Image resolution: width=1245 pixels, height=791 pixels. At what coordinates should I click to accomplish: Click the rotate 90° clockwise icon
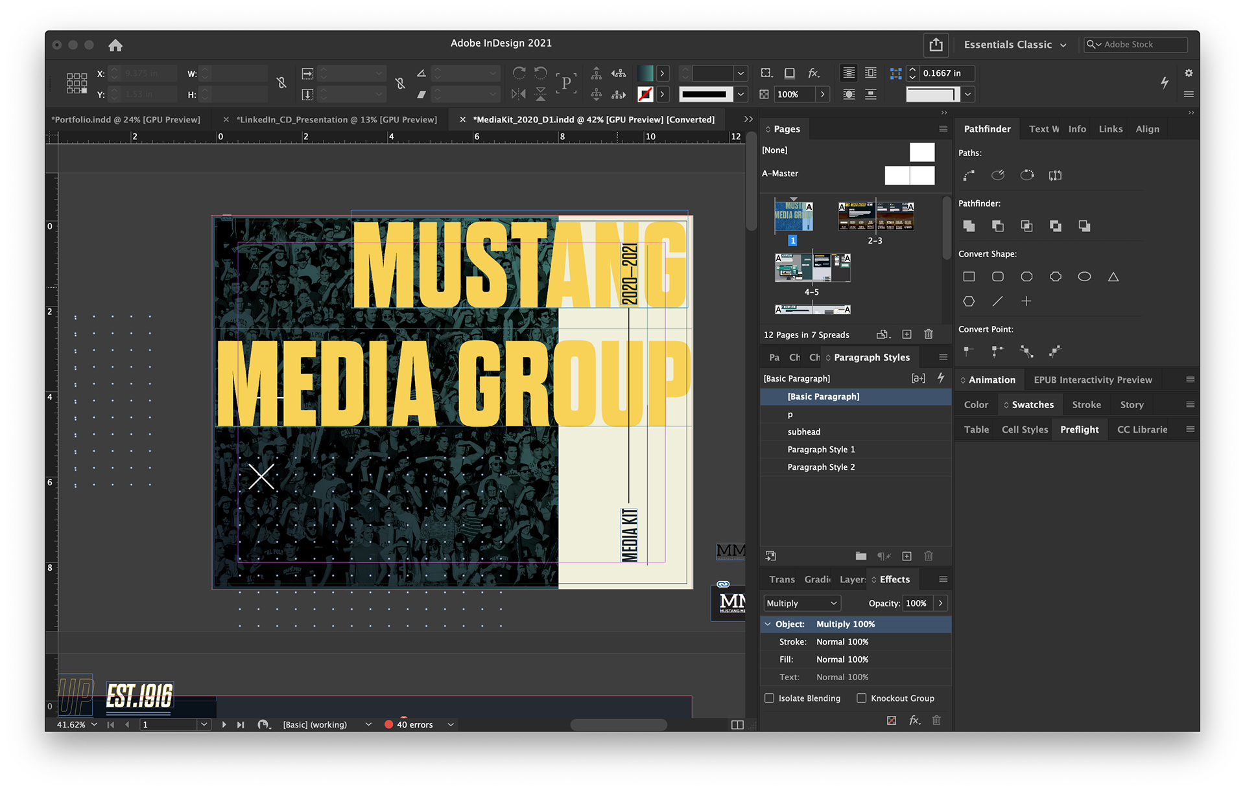pyautogui.click(x=519, y=73)
